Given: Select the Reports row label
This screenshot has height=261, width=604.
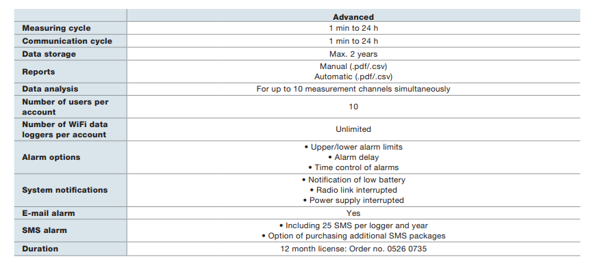Looking at the screenshot, I should [x=38, y=72].
